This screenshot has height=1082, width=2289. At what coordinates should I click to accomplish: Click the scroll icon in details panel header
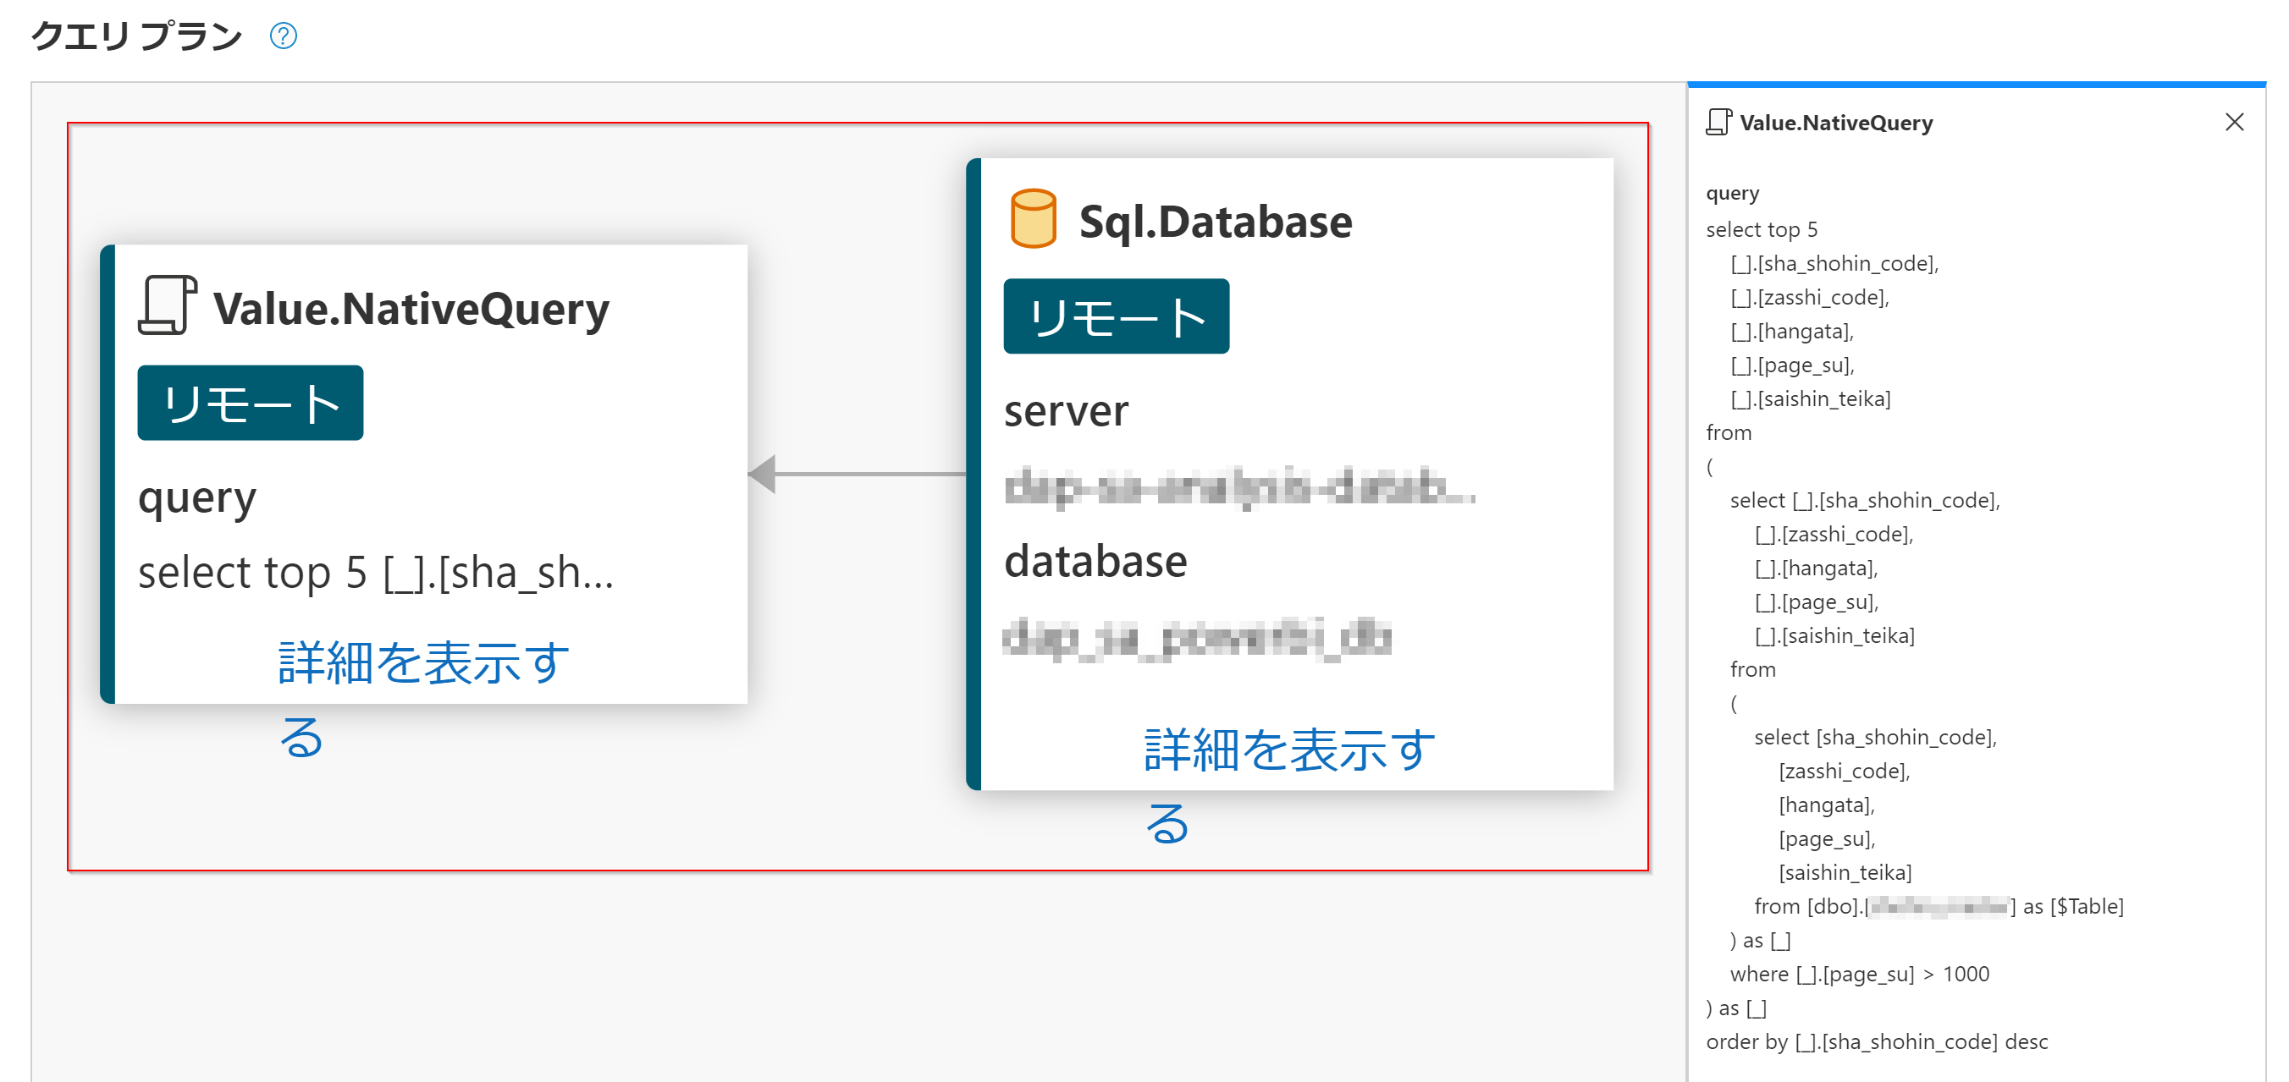point(1718,122)
